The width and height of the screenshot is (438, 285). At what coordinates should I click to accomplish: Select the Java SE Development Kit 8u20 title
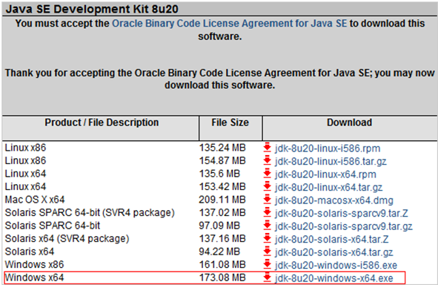[92, 9]
